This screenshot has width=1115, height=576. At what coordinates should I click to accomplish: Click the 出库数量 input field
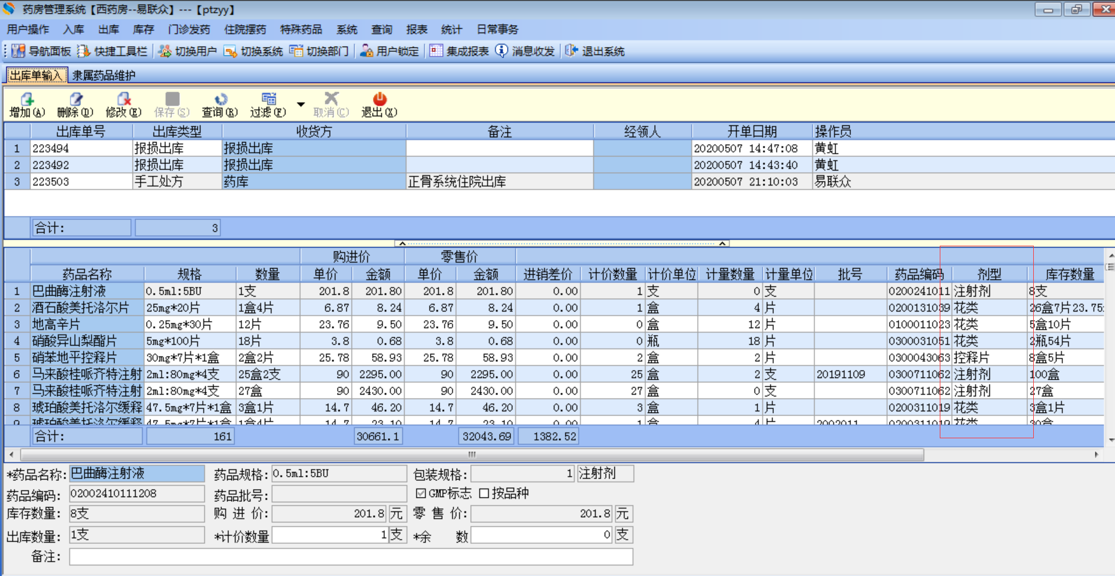137,535
